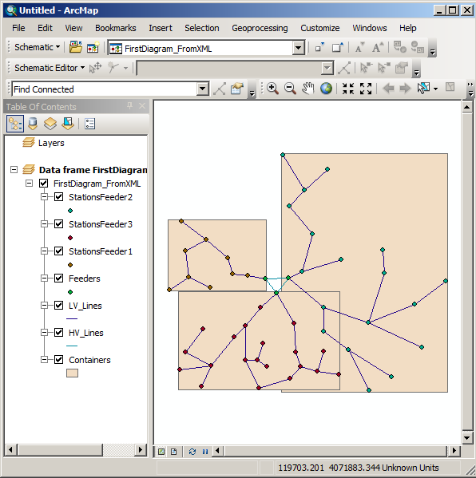Click the Decrease Label Sizes icon

[x=359, y=48]
